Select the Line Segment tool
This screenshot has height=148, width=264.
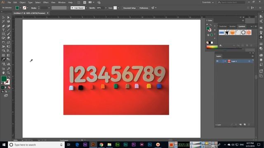pos(8,30)
